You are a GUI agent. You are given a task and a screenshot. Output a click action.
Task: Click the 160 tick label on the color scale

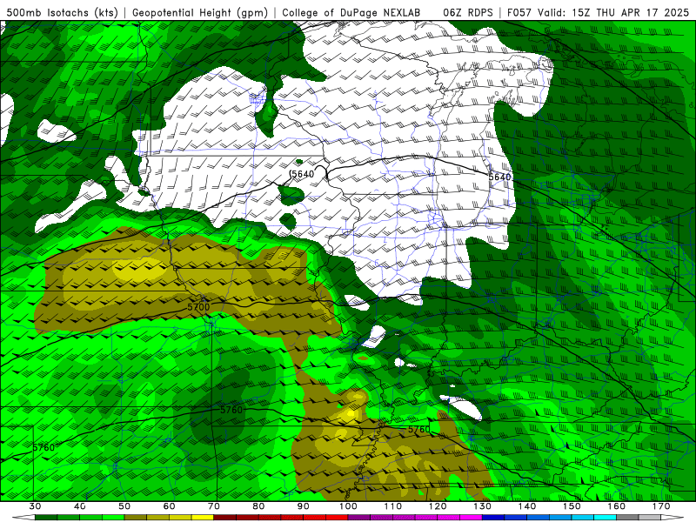point(617,506)
